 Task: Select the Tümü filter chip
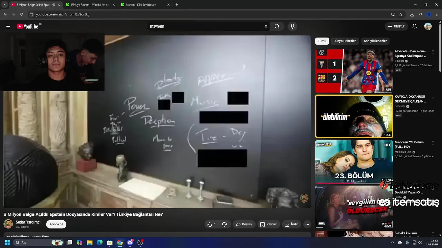point(322,41)
